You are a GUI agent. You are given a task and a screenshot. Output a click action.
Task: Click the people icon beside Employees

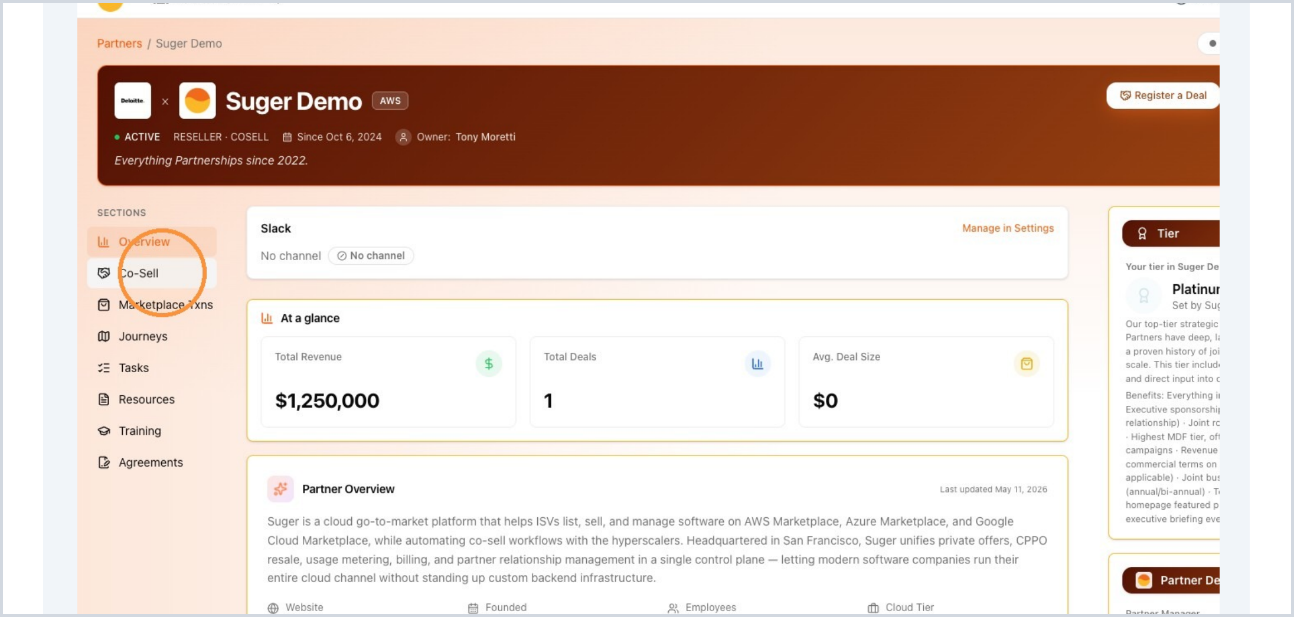click(x=673, y=608)
